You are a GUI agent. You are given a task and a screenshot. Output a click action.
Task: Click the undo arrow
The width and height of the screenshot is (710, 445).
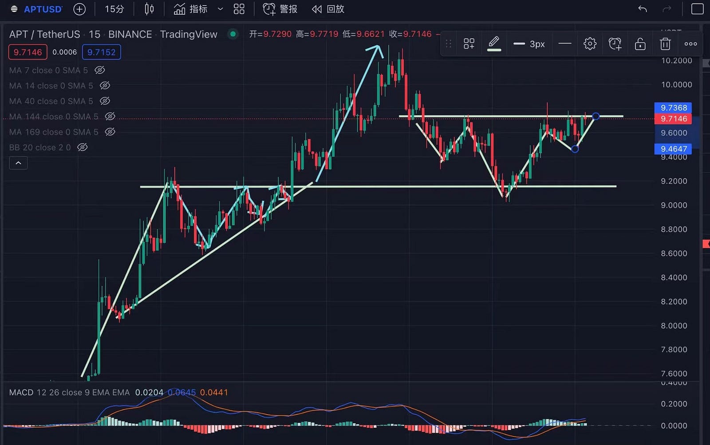click(642, 9)
